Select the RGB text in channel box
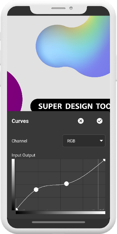 71,141
